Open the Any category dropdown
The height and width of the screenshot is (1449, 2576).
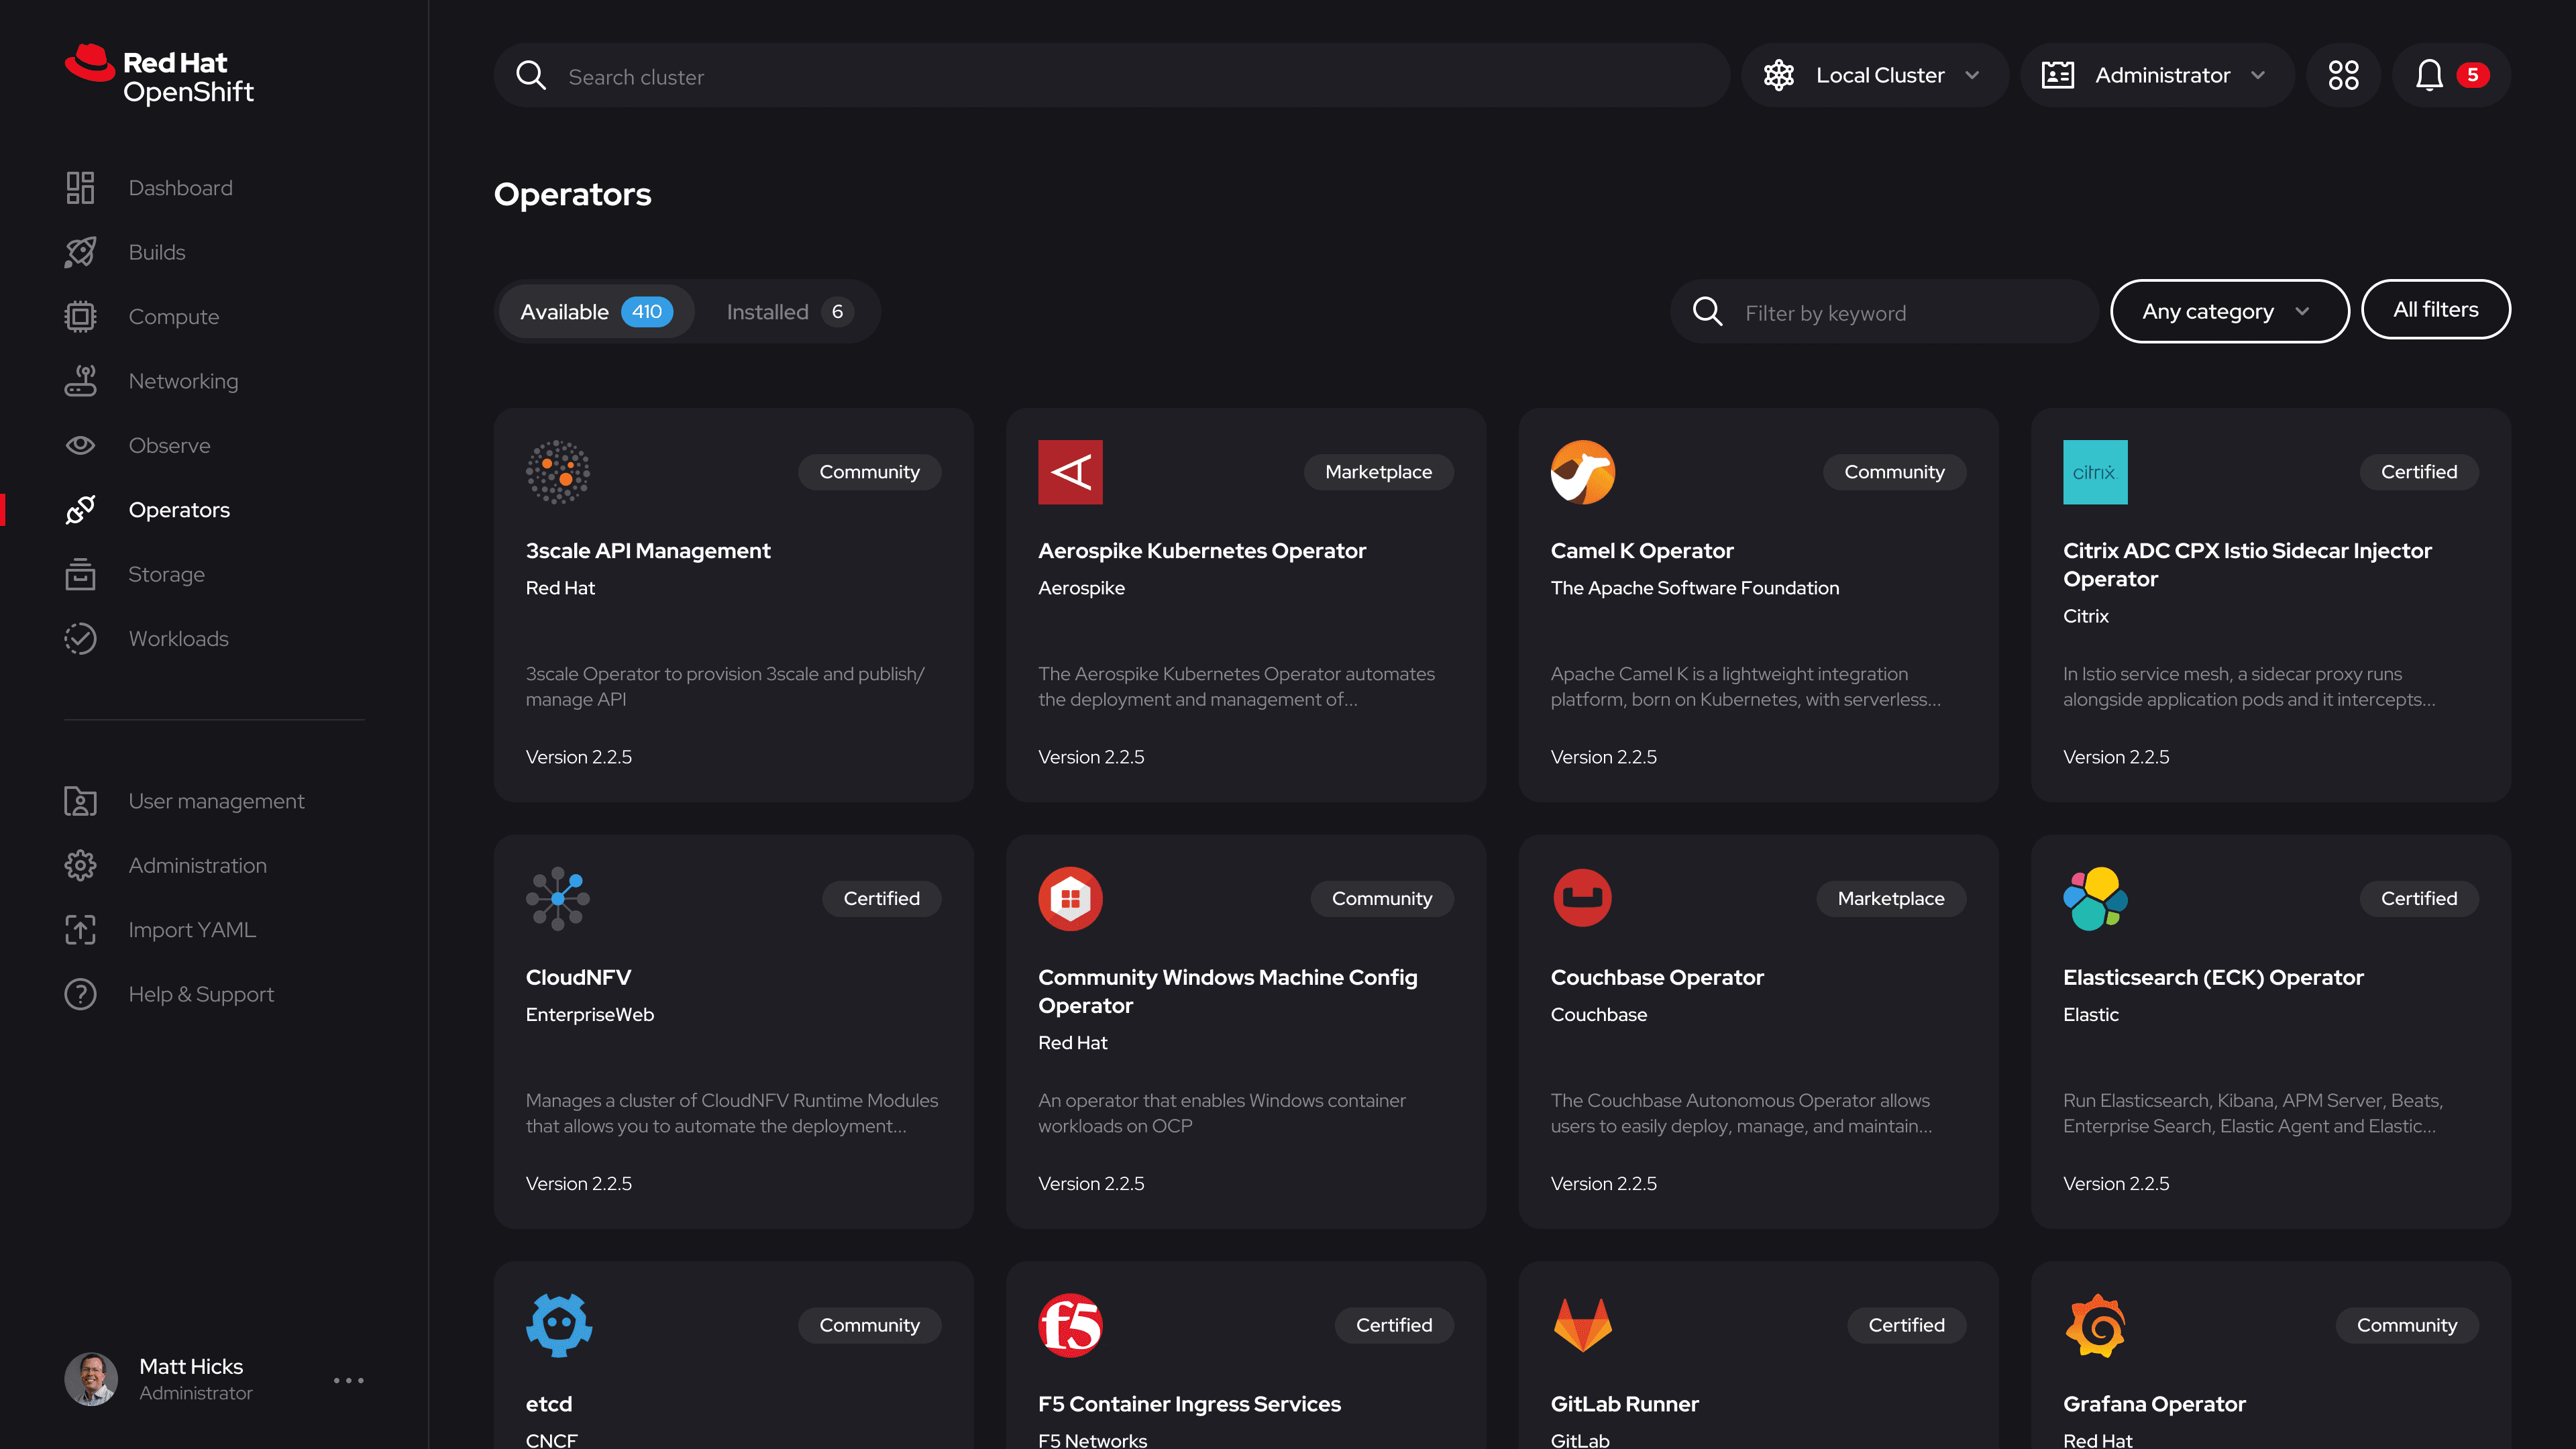pos(2229,311)
